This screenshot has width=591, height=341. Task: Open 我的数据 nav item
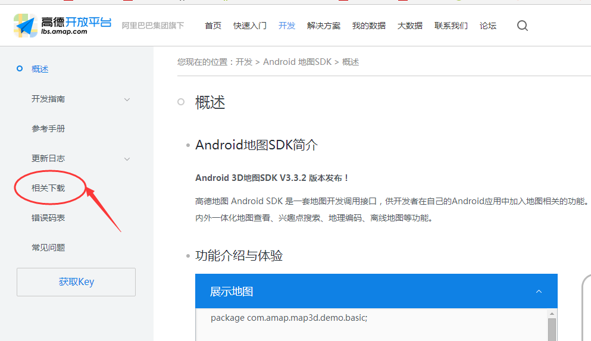pyautogui.click(x=369, y=26)
